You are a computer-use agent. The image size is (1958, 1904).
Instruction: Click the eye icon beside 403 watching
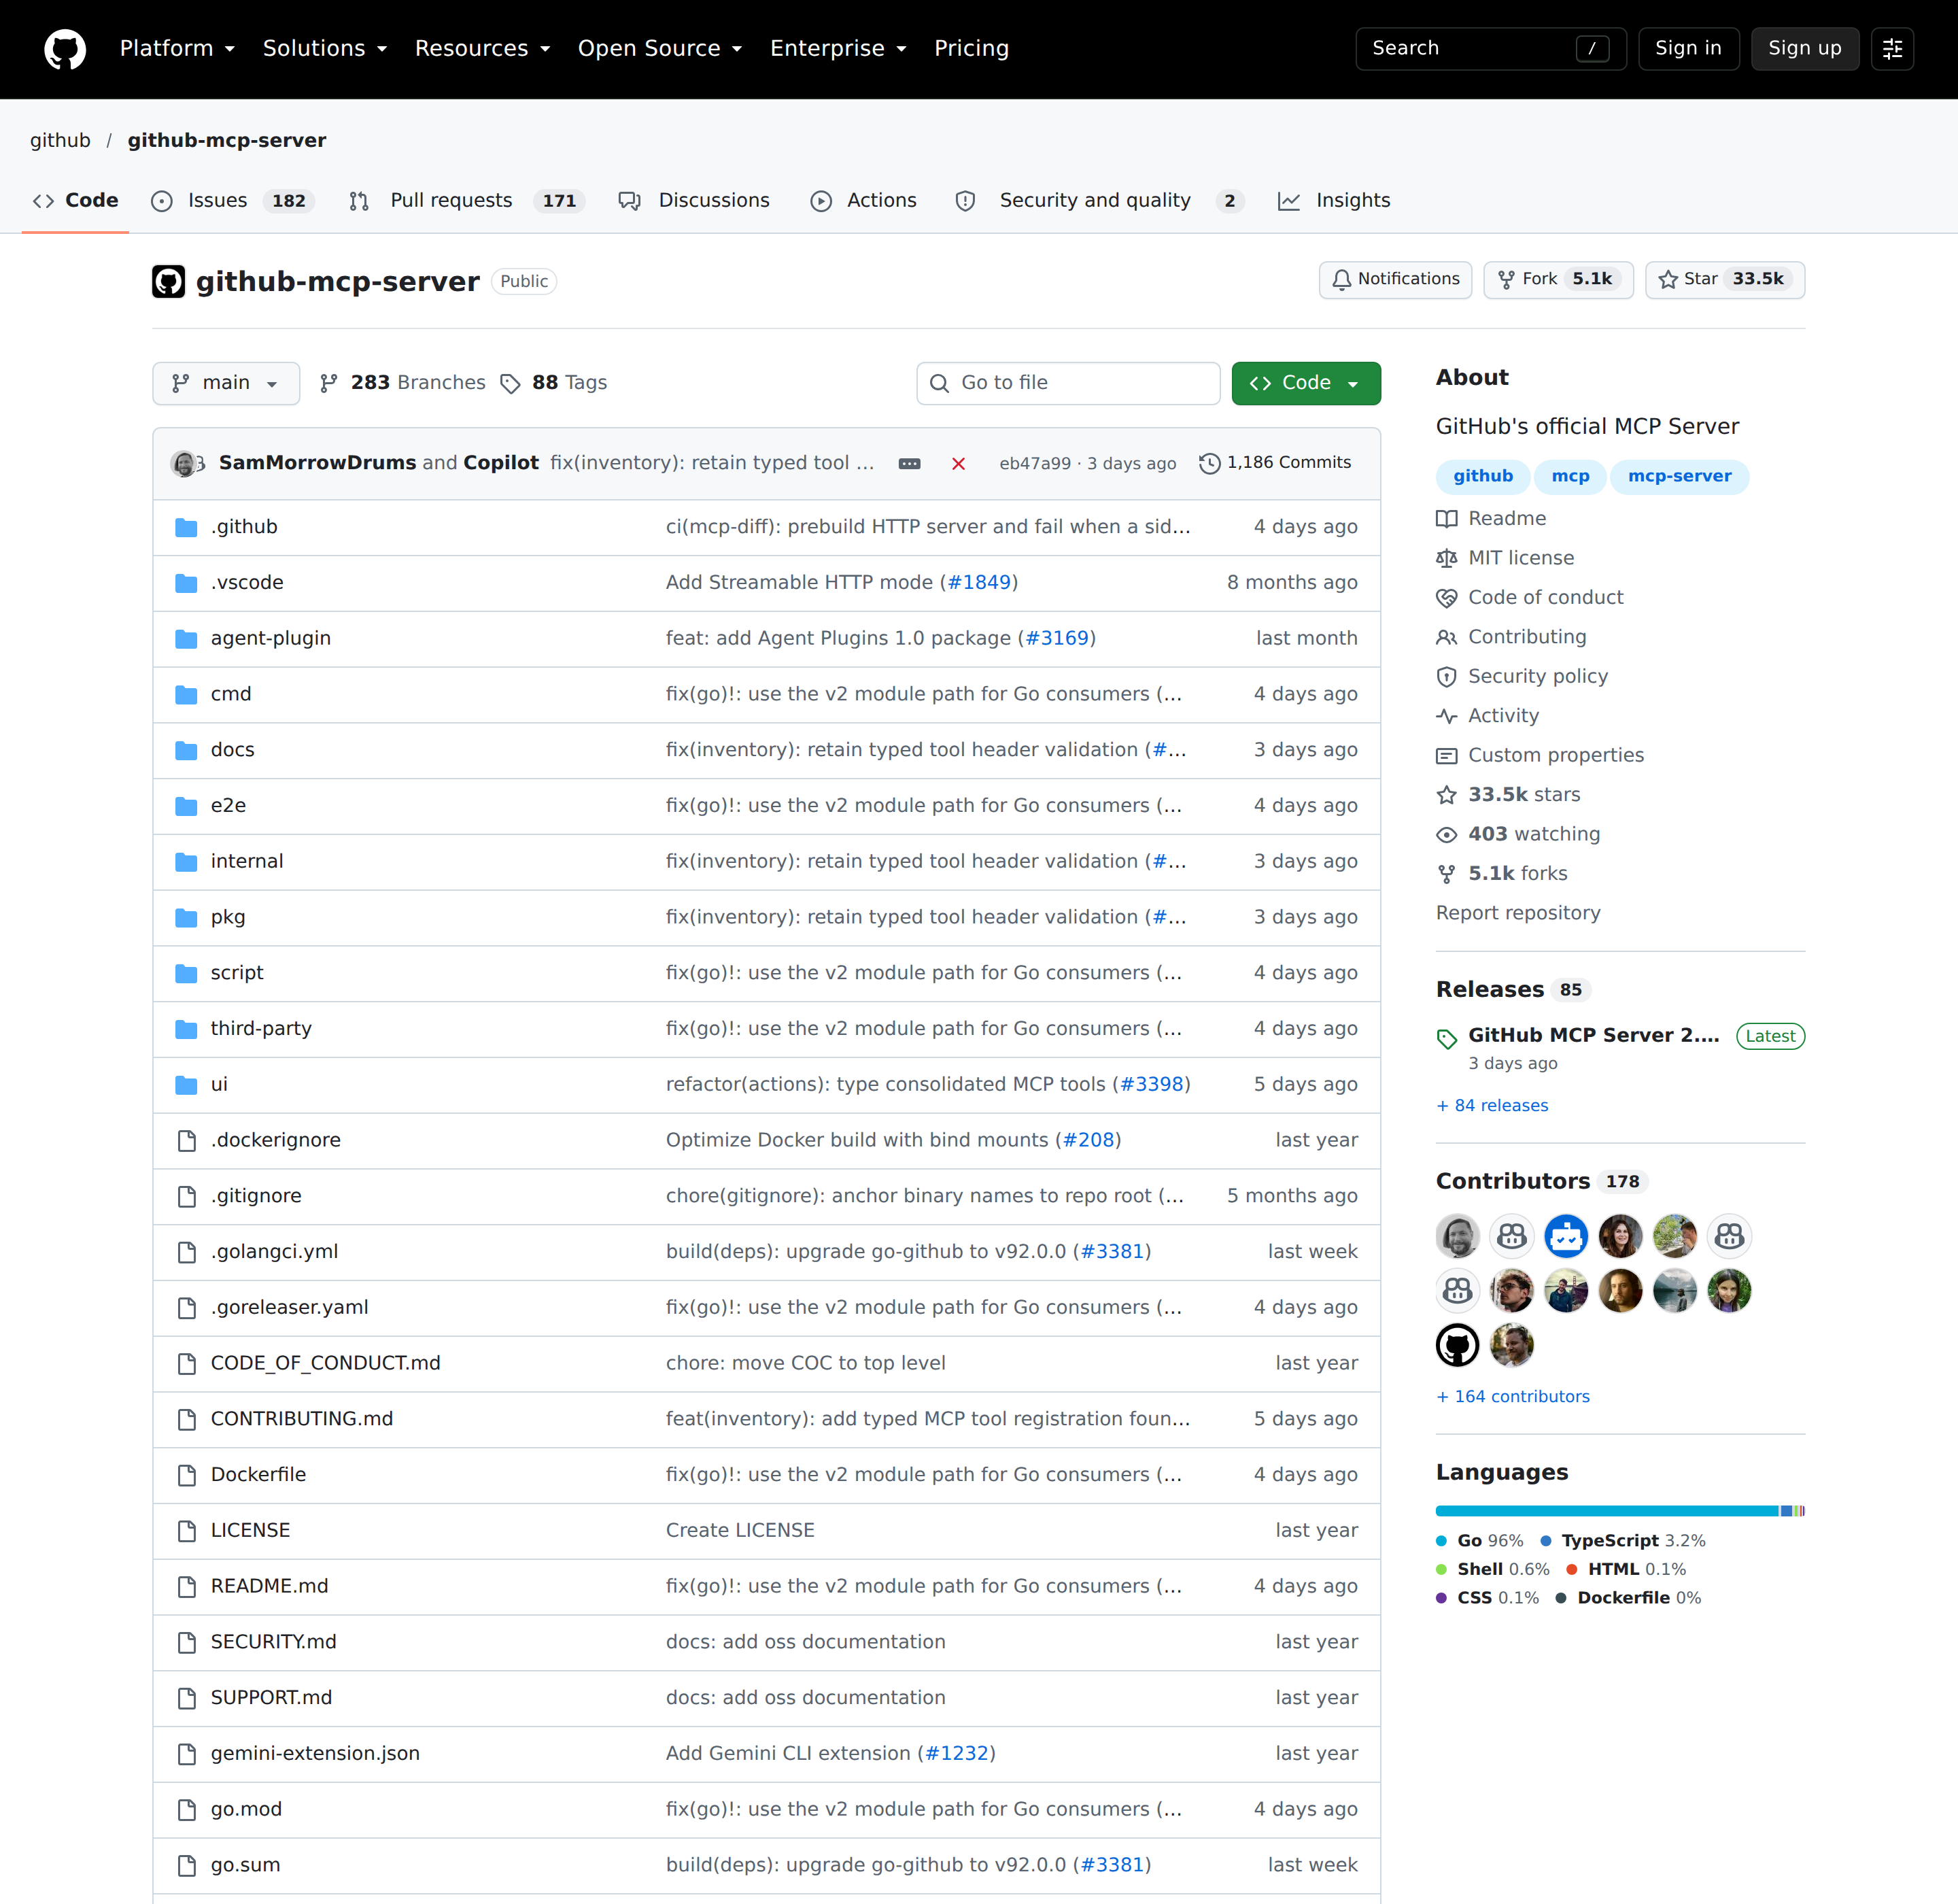click(1446, 834)
